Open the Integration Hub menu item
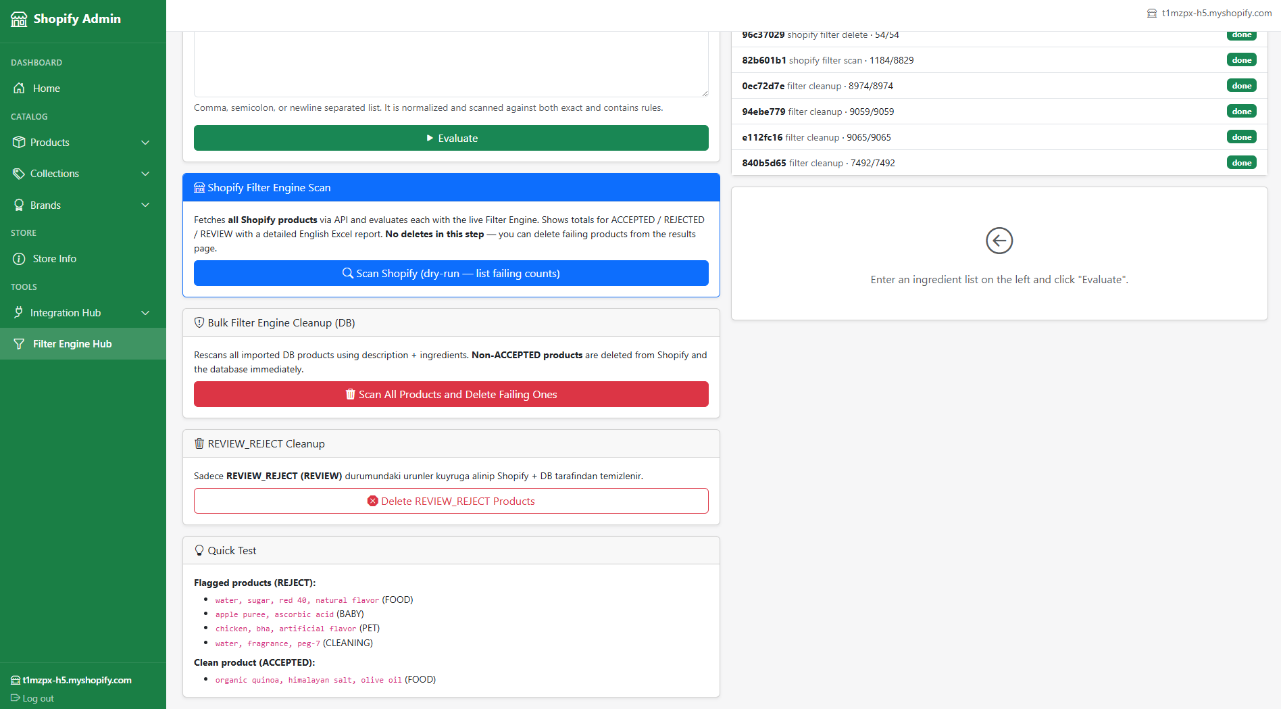 [83, 312]
